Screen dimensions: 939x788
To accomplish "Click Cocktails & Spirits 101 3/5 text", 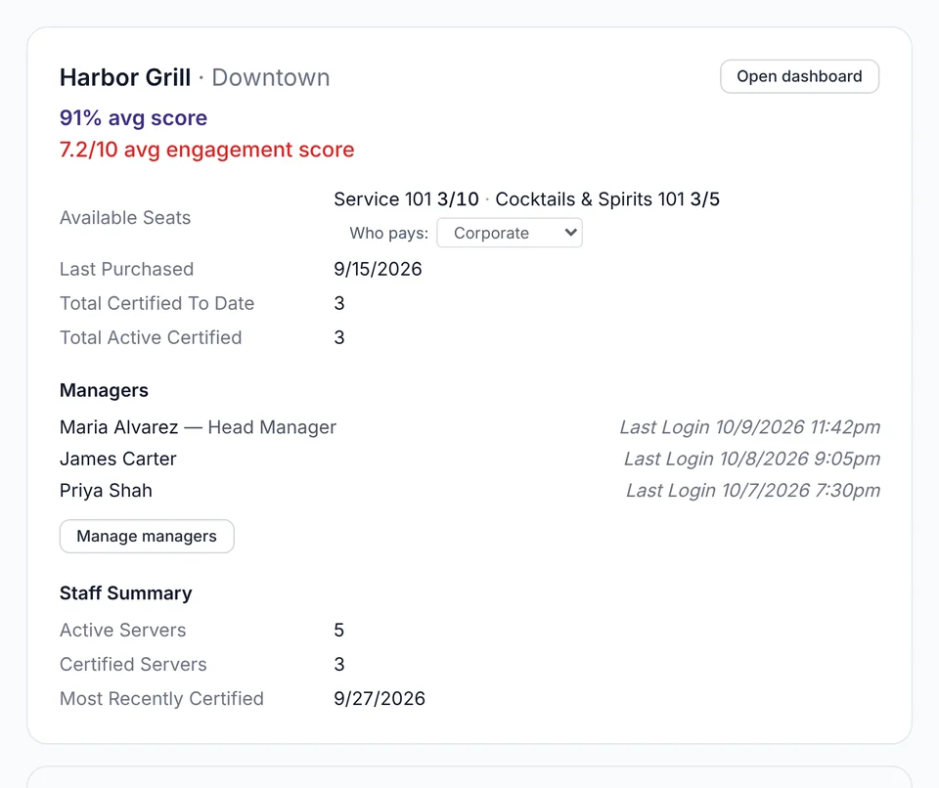I will point(607,198).
